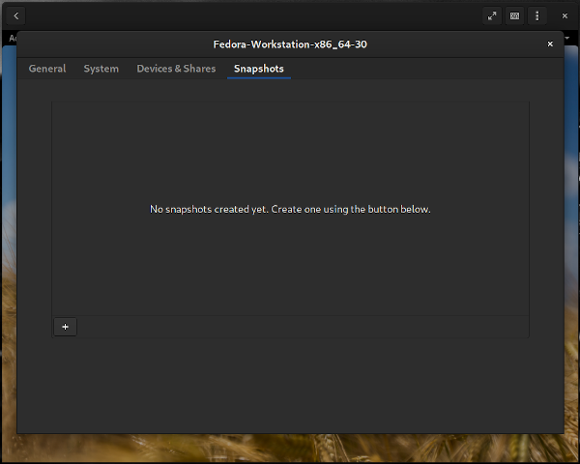The width and height of the screenshot is (580, 464).
Task: Open the three-dot actions menu
Action: coord(537,15)
